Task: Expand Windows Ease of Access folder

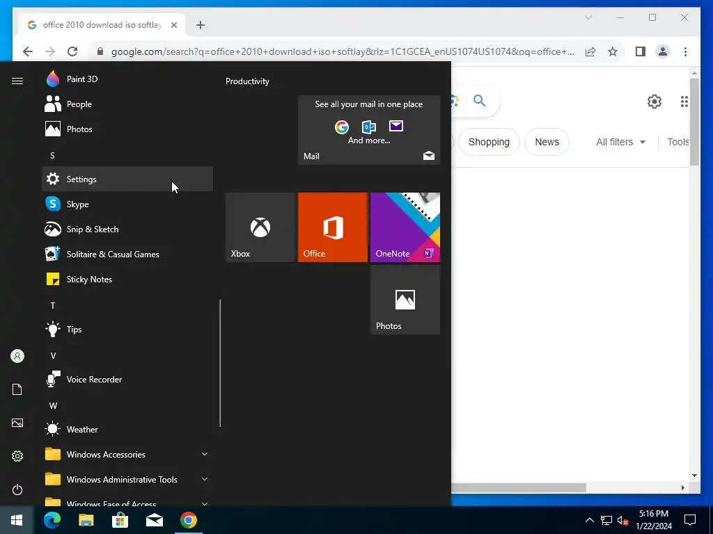Action: coord(127,501)
